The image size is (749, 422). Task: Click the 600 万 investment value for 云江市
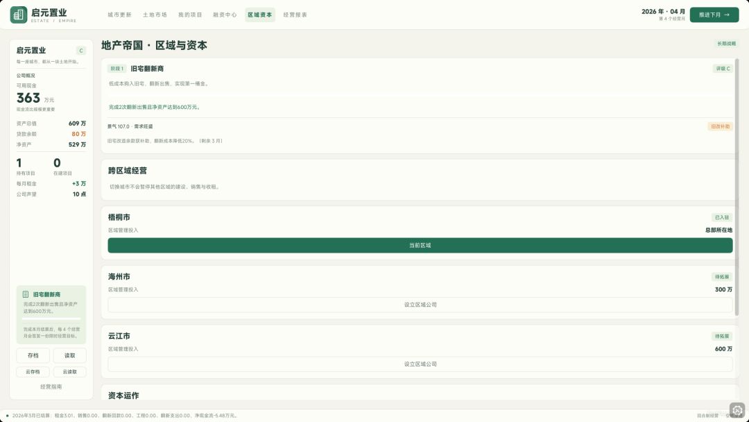coord(723,348)
